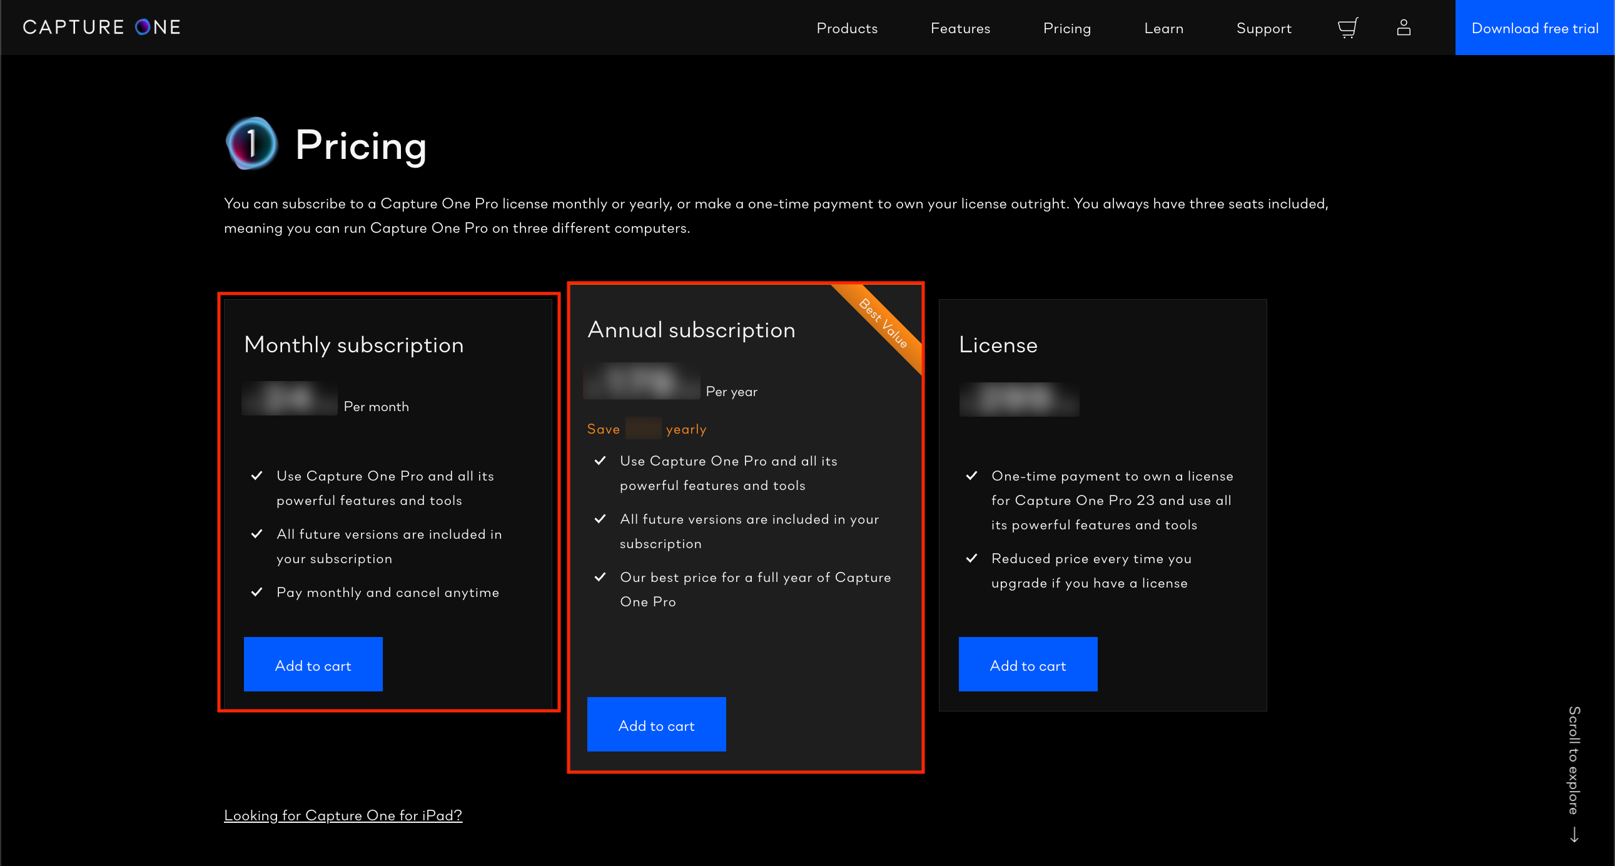Click 'All future versions' text in Annual card
This screenshot has height=866, width=1615.
tap(749, 531)
